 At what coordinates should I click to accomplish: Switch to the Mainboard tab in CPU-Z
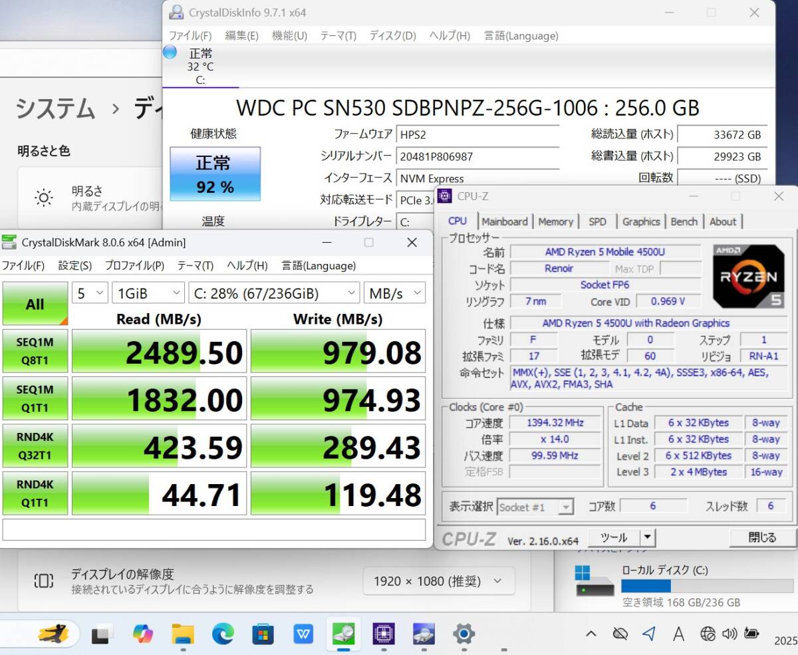coord(505,221)
